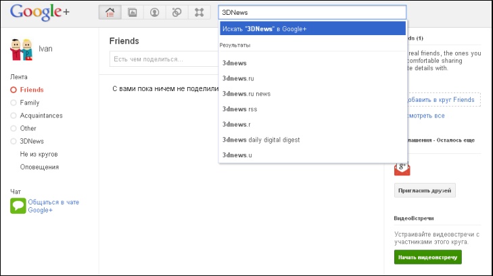Open the Photos icon in toolbar
The width and height of the screenshot is (493, 276).
(x=133, y=13)
